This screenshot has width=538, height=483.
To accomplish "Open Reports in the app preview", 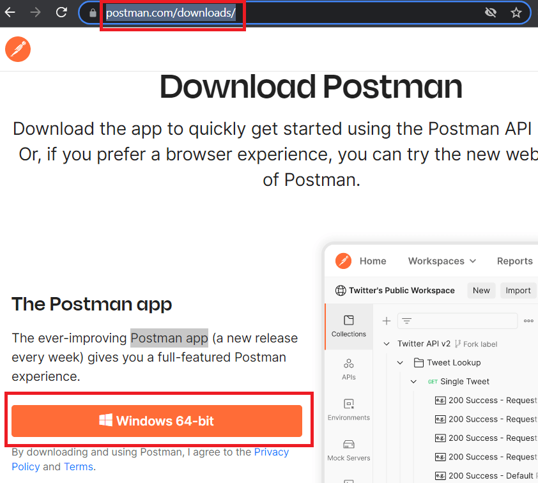I will tap(514, 261).
